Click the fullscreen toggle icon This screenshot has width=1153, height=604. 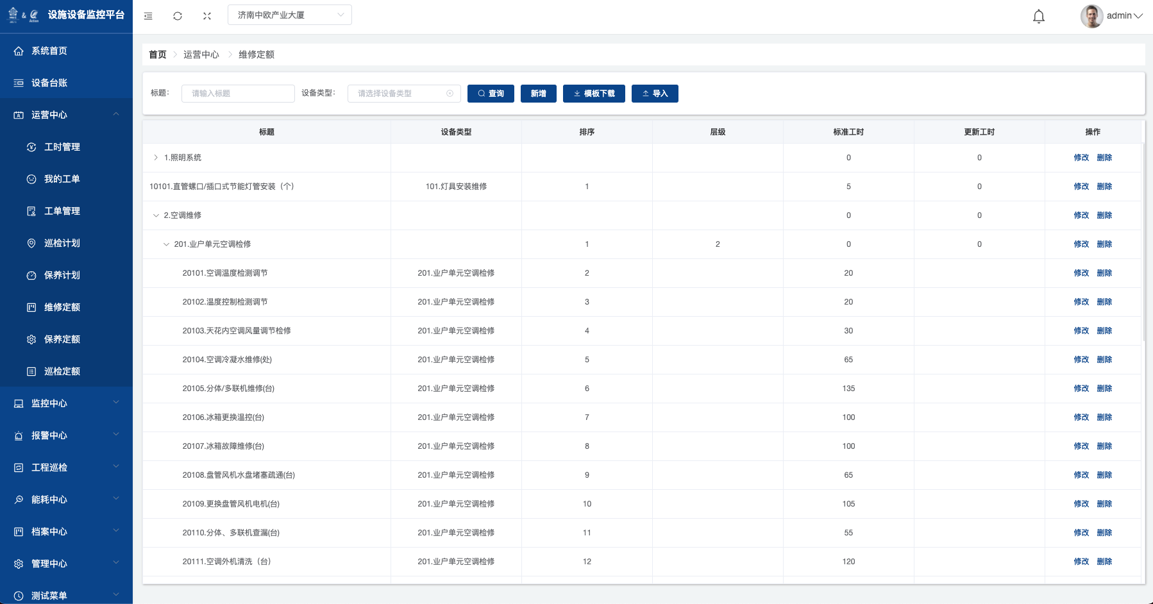tap(207, 16)
